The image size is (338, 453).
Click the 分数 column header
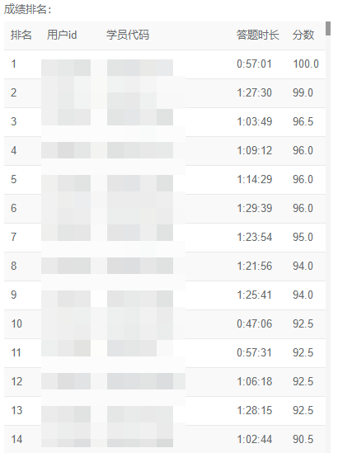pos(303,35)
